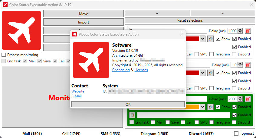This screenshot has height=138, width=256.
Task: Increase the 0 ms delay value
Action: tap(240, 64)
